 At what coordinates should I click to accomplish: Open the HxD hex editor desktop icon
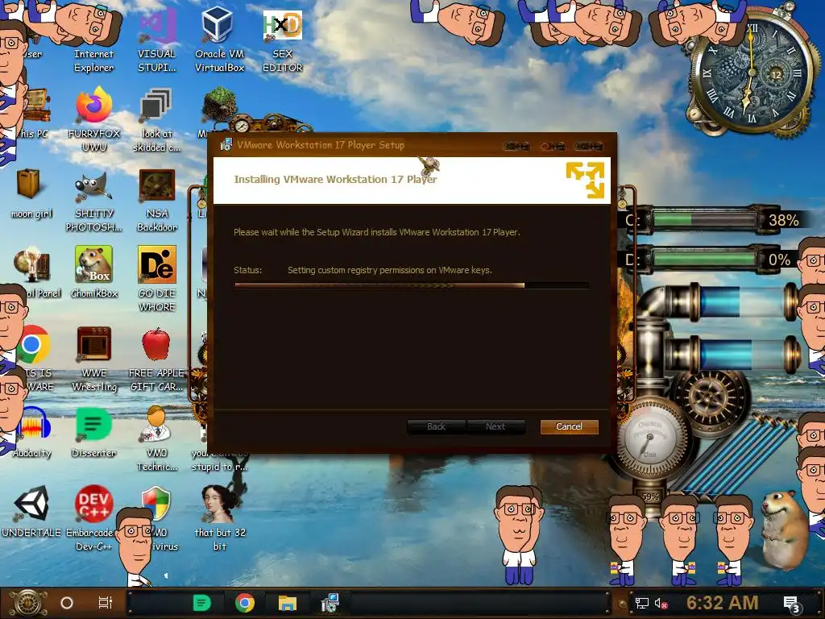tap(283, 39)
